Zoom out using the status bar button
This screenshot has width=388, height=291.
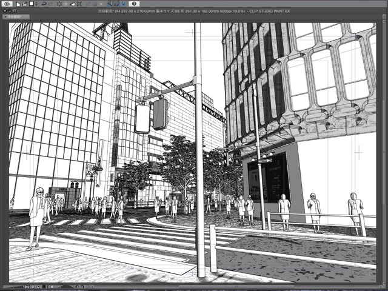[x=33, y=287]
